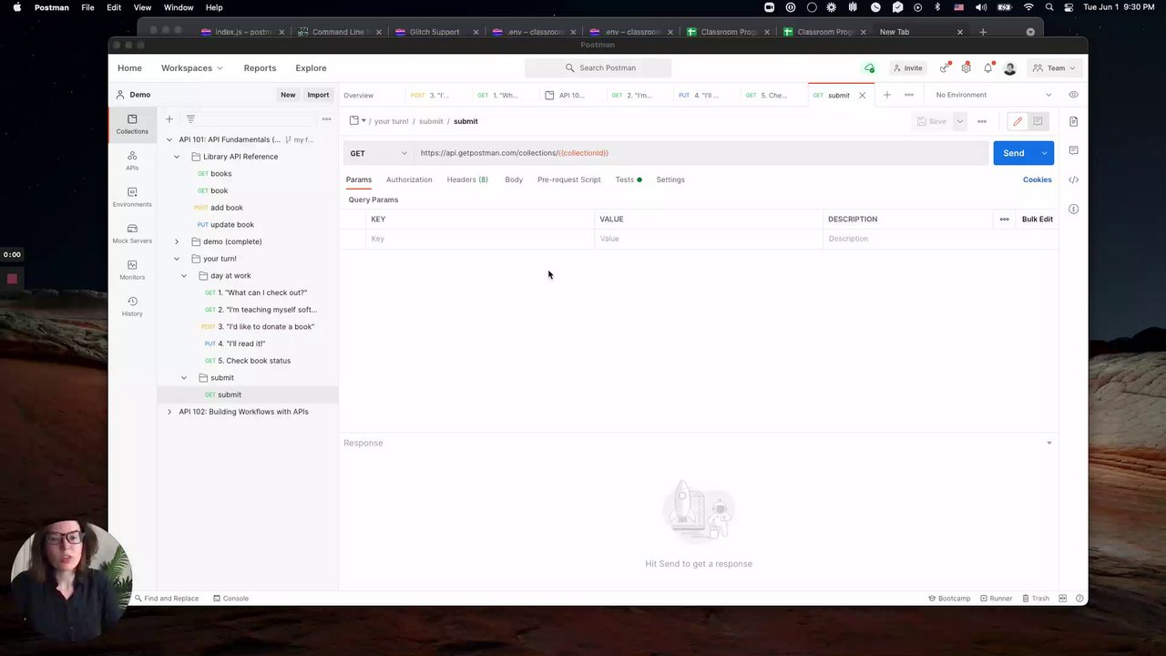Switch to the Overview tab
The height and width of the screenshot is (656, 1166).
pyautogui.click(x=358, y=95)
